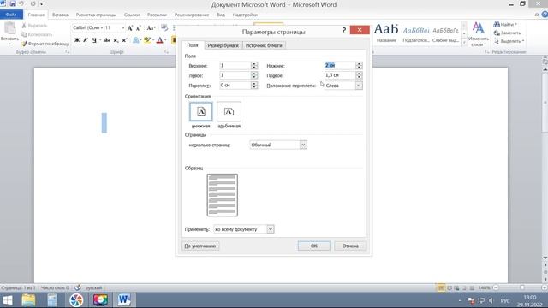Viewport: 548px width, 308px height.
Task: Click the Undo arrow in quick access toolbar
Action: (21, 3)
